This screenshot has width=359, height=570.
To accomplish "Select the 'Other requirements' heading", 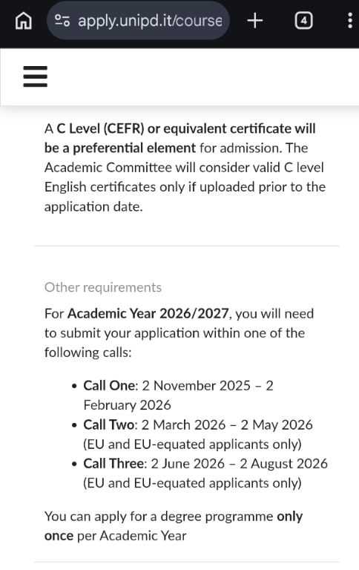I will [103, 287].
